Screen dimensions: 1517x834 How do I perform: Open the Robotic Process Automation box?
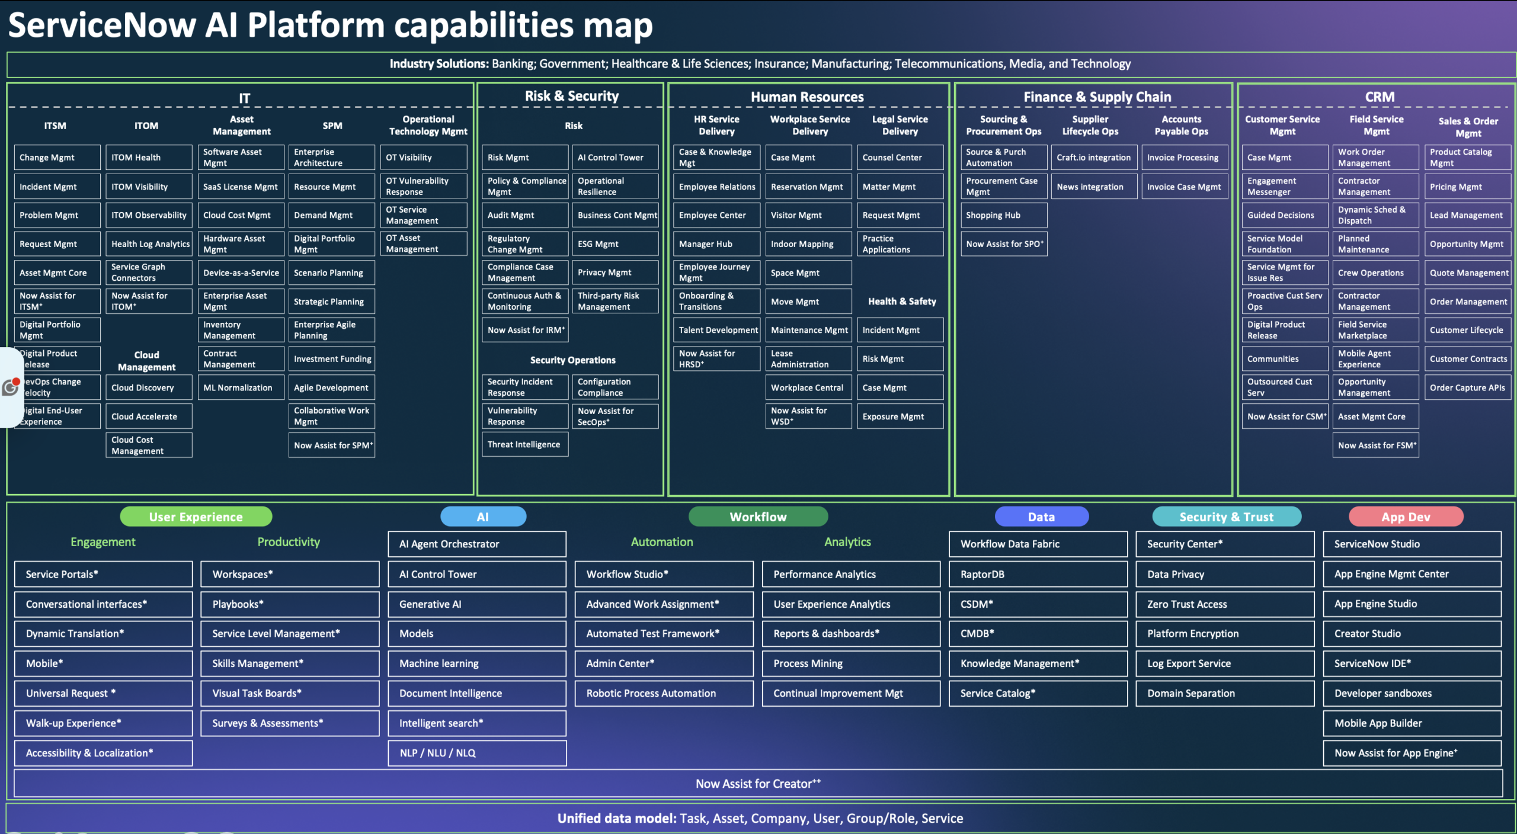pyautogui.click(x=663, y=693)
